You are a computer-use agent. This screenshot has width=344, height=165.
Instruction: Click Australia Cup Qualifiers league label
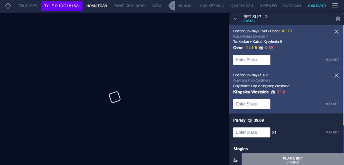[x=252, y=80]
